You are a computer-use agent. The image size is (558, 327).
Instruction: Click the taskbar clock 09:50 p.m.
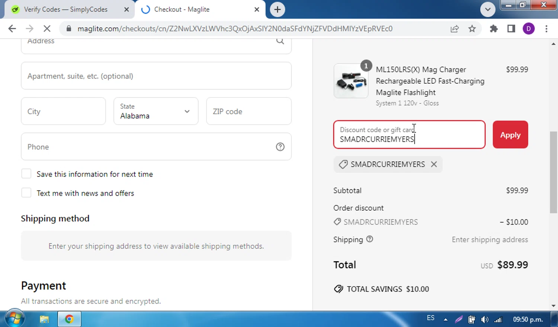point(528,319)
